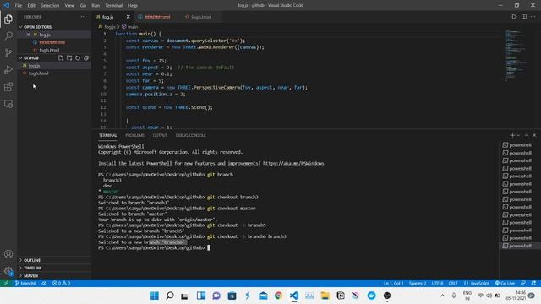The image size is (541, 304).
Task: Open remote window indicator in status bar
Action: 6,283
